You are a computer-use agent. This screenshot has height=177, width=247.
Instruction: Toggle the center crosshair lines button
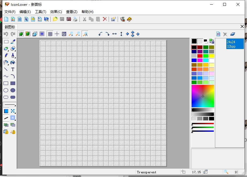[57, 34]
